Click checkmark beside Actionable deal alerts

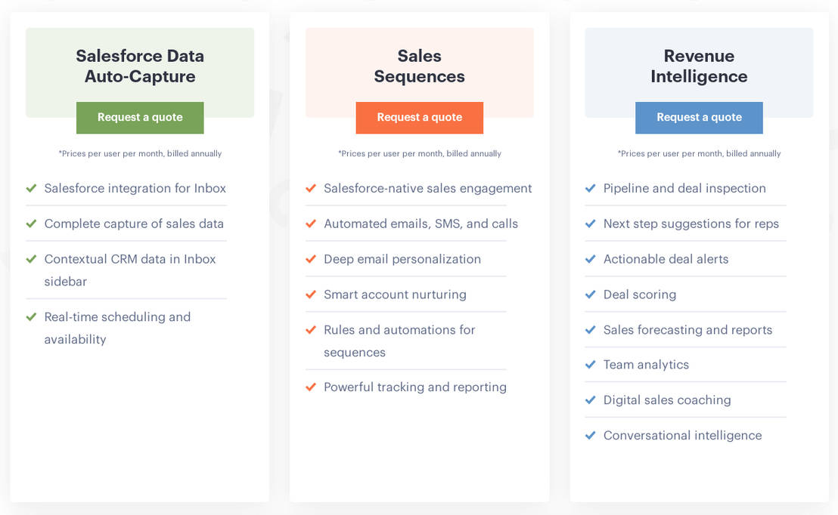[x=591, y=259]
